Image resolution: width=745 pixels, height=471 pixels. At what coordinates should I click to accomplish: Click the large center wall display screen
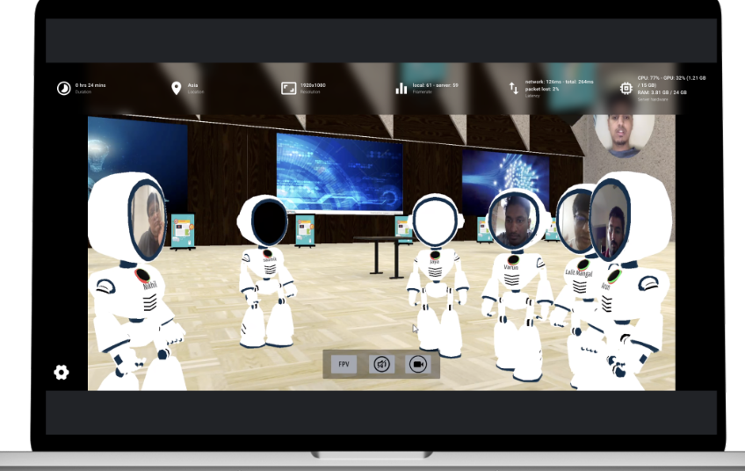tap(339, 173)
